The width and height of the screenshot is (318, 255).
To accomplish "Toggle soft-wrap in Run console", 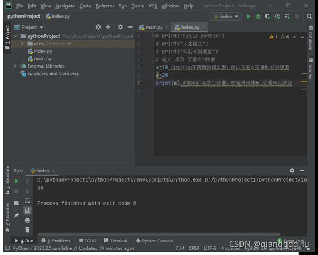I will [x=27, y=201].
